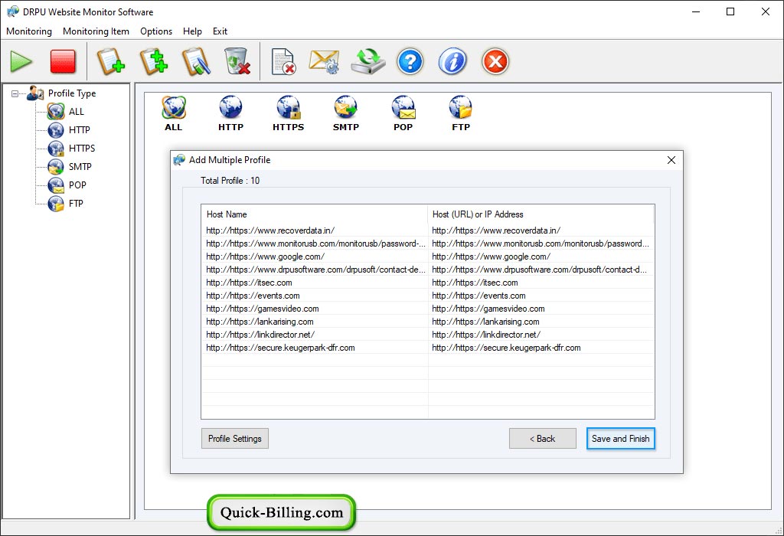Open the Options menu
Viewport: 784px width, 536px height.
coord(156,31)
